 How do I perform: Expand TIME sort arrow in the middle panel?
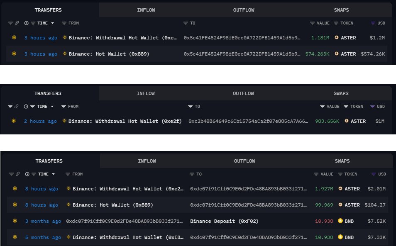[52, 107]
